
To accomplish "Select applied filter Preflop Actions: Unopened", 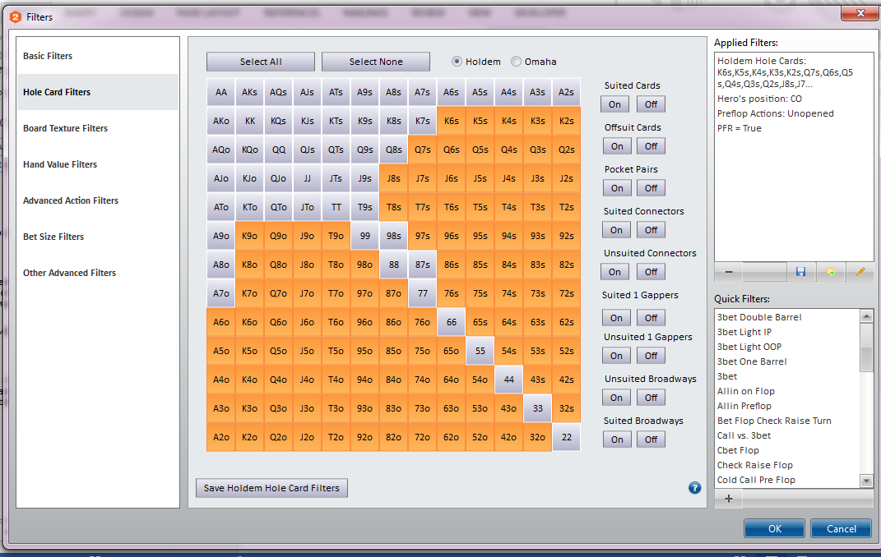I will [x=775, y=113].
